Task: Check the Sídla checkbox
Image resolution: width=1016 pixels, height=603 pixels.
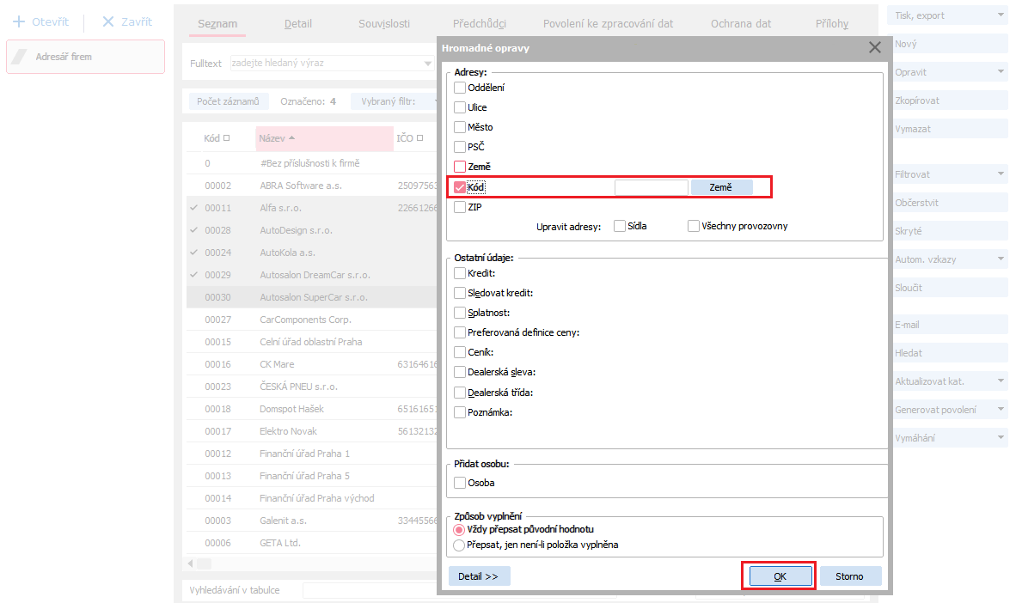Action: pyautogui.click(x=620, y=226)
